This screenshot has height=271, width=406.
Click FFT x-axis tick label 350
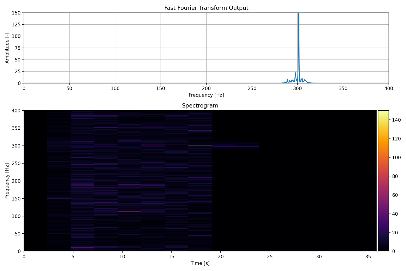tap(343, 88)
